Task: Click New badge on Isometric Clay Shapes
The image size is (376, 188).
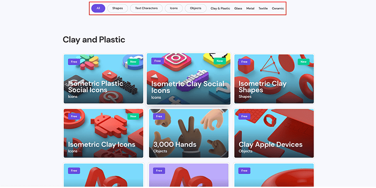Action: 303,62
